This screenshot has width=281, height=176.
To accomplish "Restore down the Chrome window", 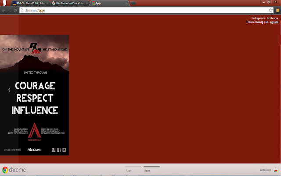I will (x=268, y=2).
